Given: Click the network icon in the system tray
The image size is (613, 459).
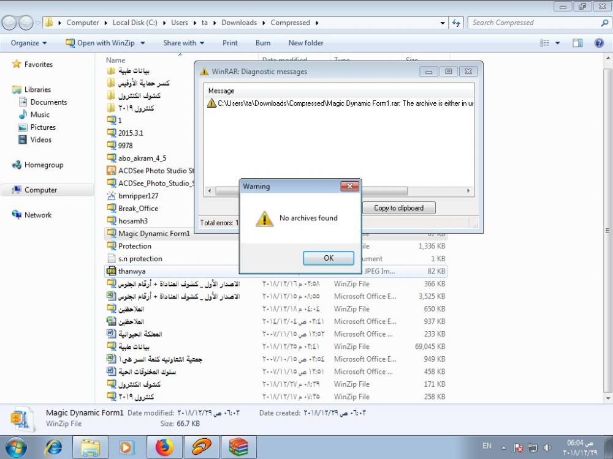Looking at the screenshot, I should pyautogui.click(x=533, y=448).
